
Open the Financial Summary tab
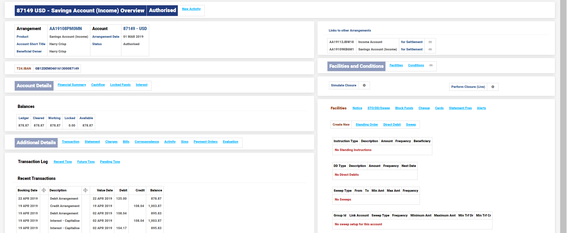point(72,85)
